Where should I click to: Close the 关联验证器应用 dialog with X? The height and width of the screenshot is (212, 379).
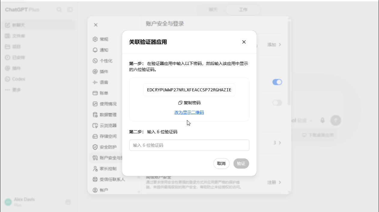(x=244, y=42)
